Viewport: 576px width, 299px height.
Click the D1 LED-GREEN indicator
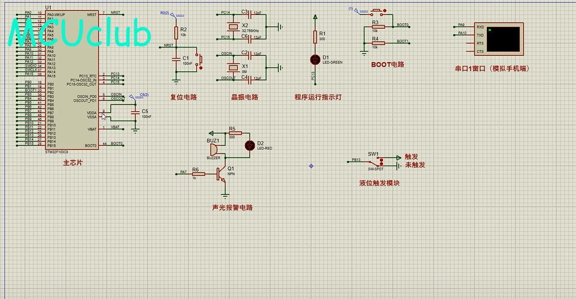315,59
